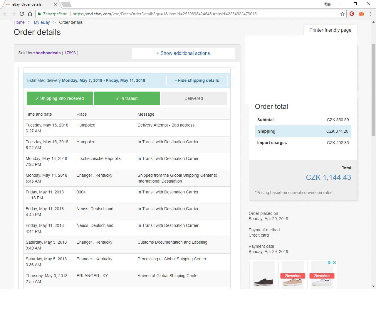Screen dimensions: 376x317
Task: Open the Pinterest extension icon
Action: tap(352, 14)
